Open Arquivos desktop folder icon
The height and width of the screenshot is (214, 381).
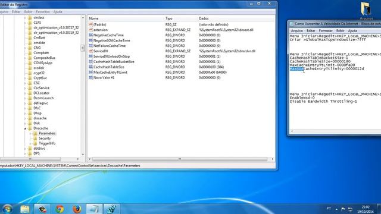click(x=366, y=10)
